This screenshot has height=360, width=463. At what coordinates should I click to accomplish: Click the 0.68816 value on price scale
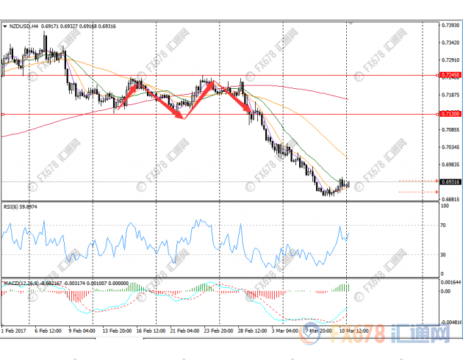[x=449, y=199]
